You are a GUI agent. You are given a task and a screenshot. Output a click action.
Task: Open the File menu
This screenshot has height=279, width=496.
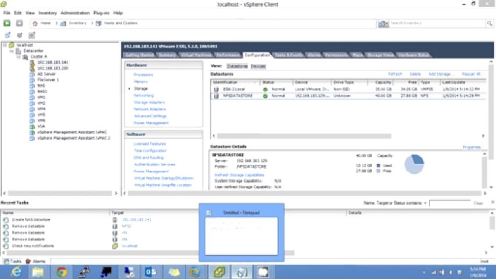(7, 13)
